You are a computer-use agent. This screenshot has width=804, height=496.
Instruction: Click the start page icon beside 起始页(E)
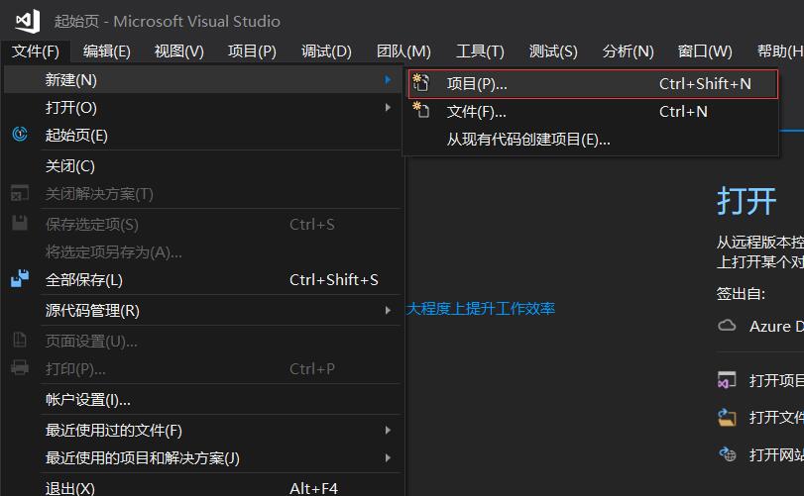pyautogui.click(x=20, y=134)
